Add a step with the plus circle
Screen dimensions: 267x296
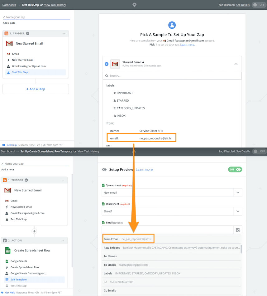tap(34, 231)
